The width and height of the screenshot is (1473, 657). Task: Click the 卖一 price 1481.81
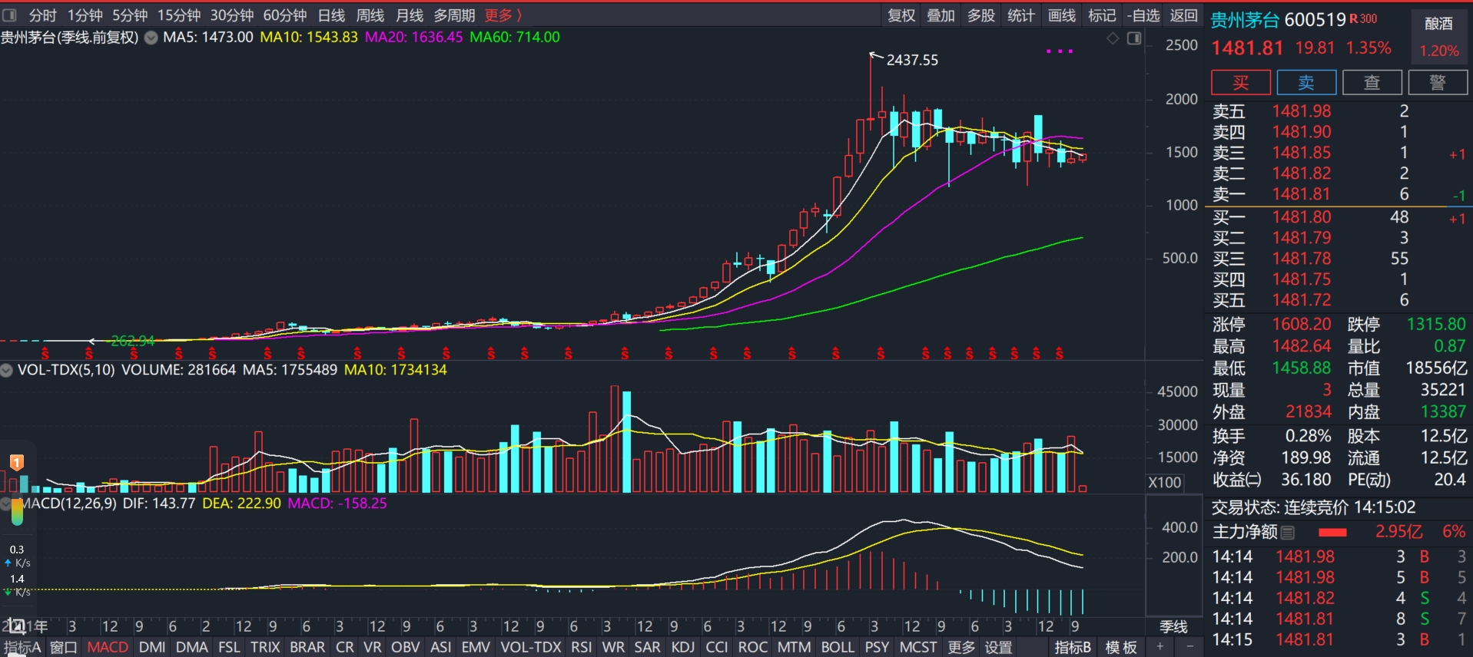coord(1301,194)
